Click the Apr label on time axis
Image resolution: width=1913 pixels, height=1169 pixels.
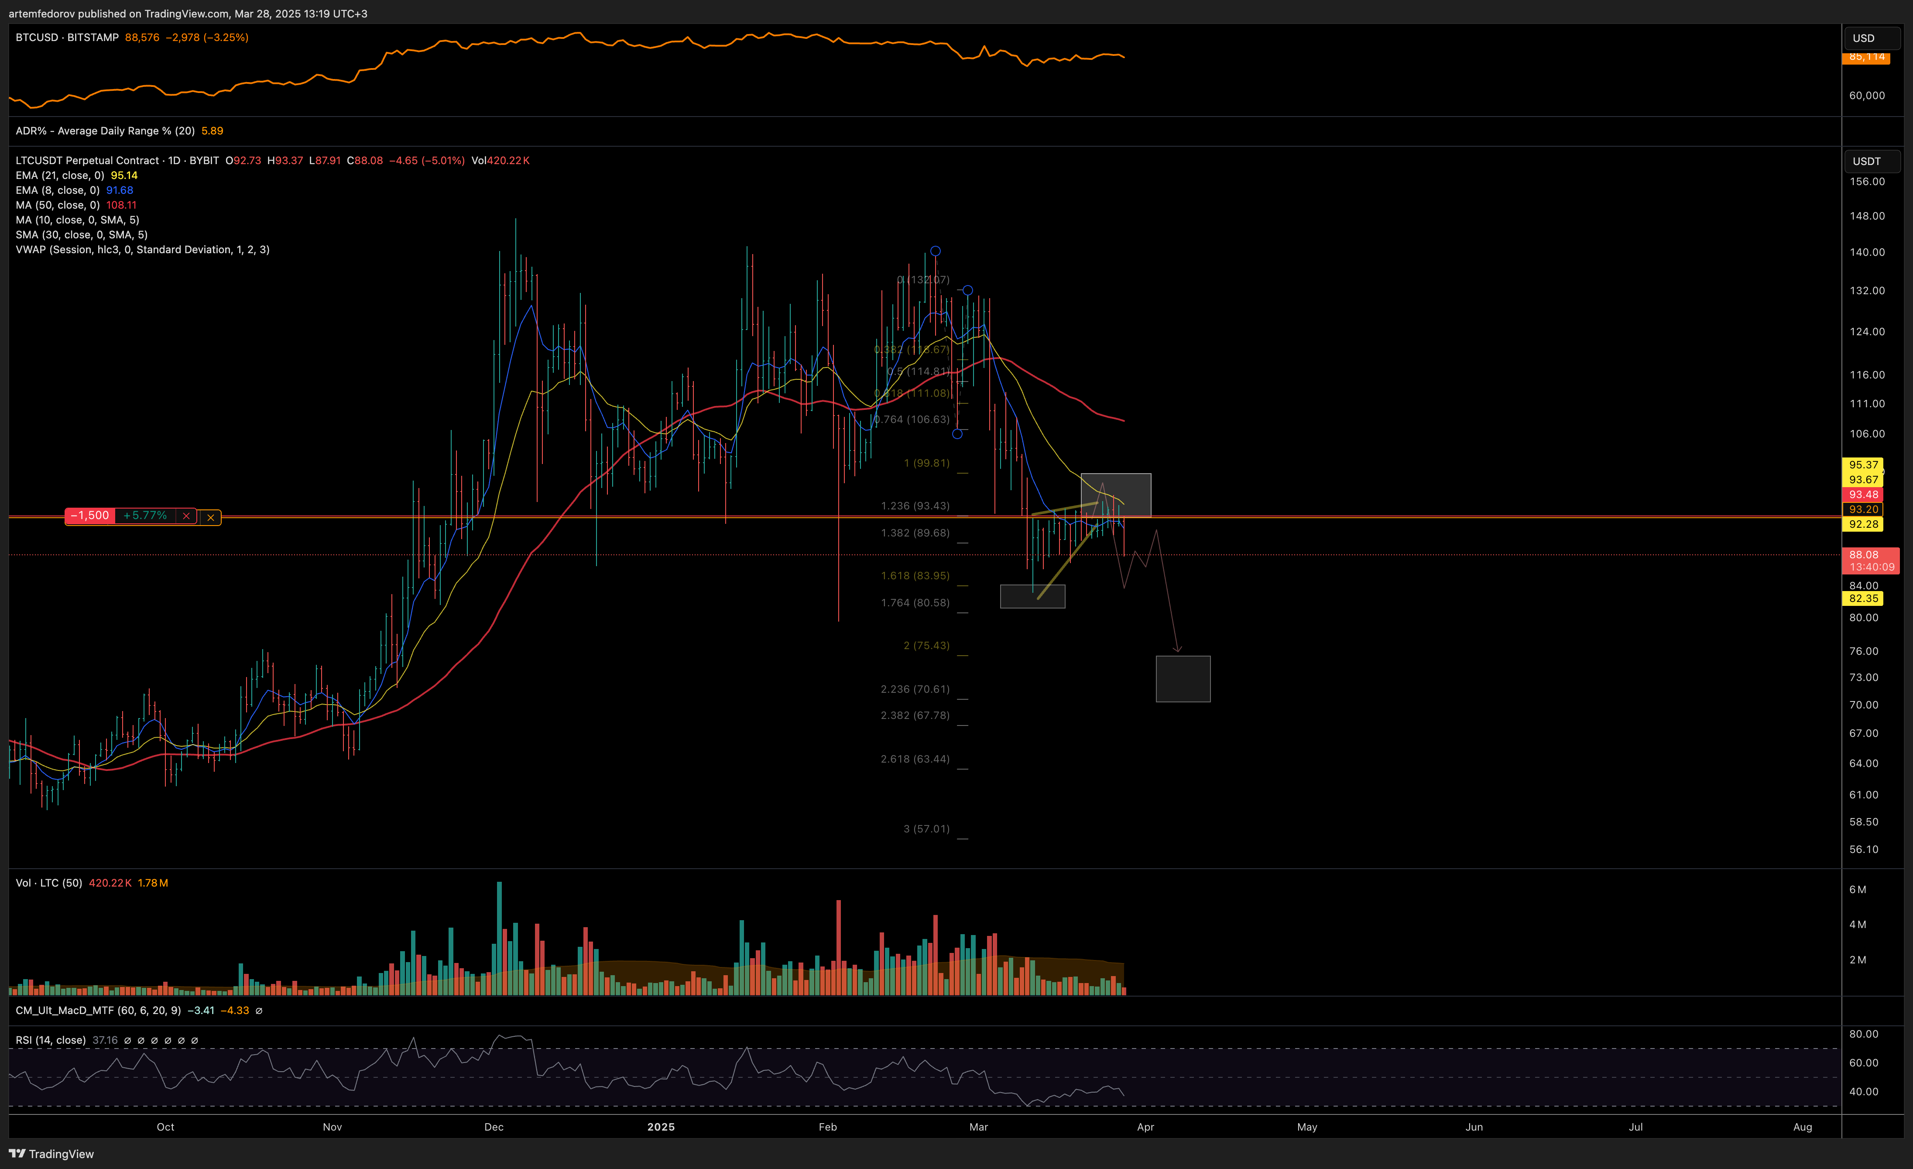pos(1145,1126)
